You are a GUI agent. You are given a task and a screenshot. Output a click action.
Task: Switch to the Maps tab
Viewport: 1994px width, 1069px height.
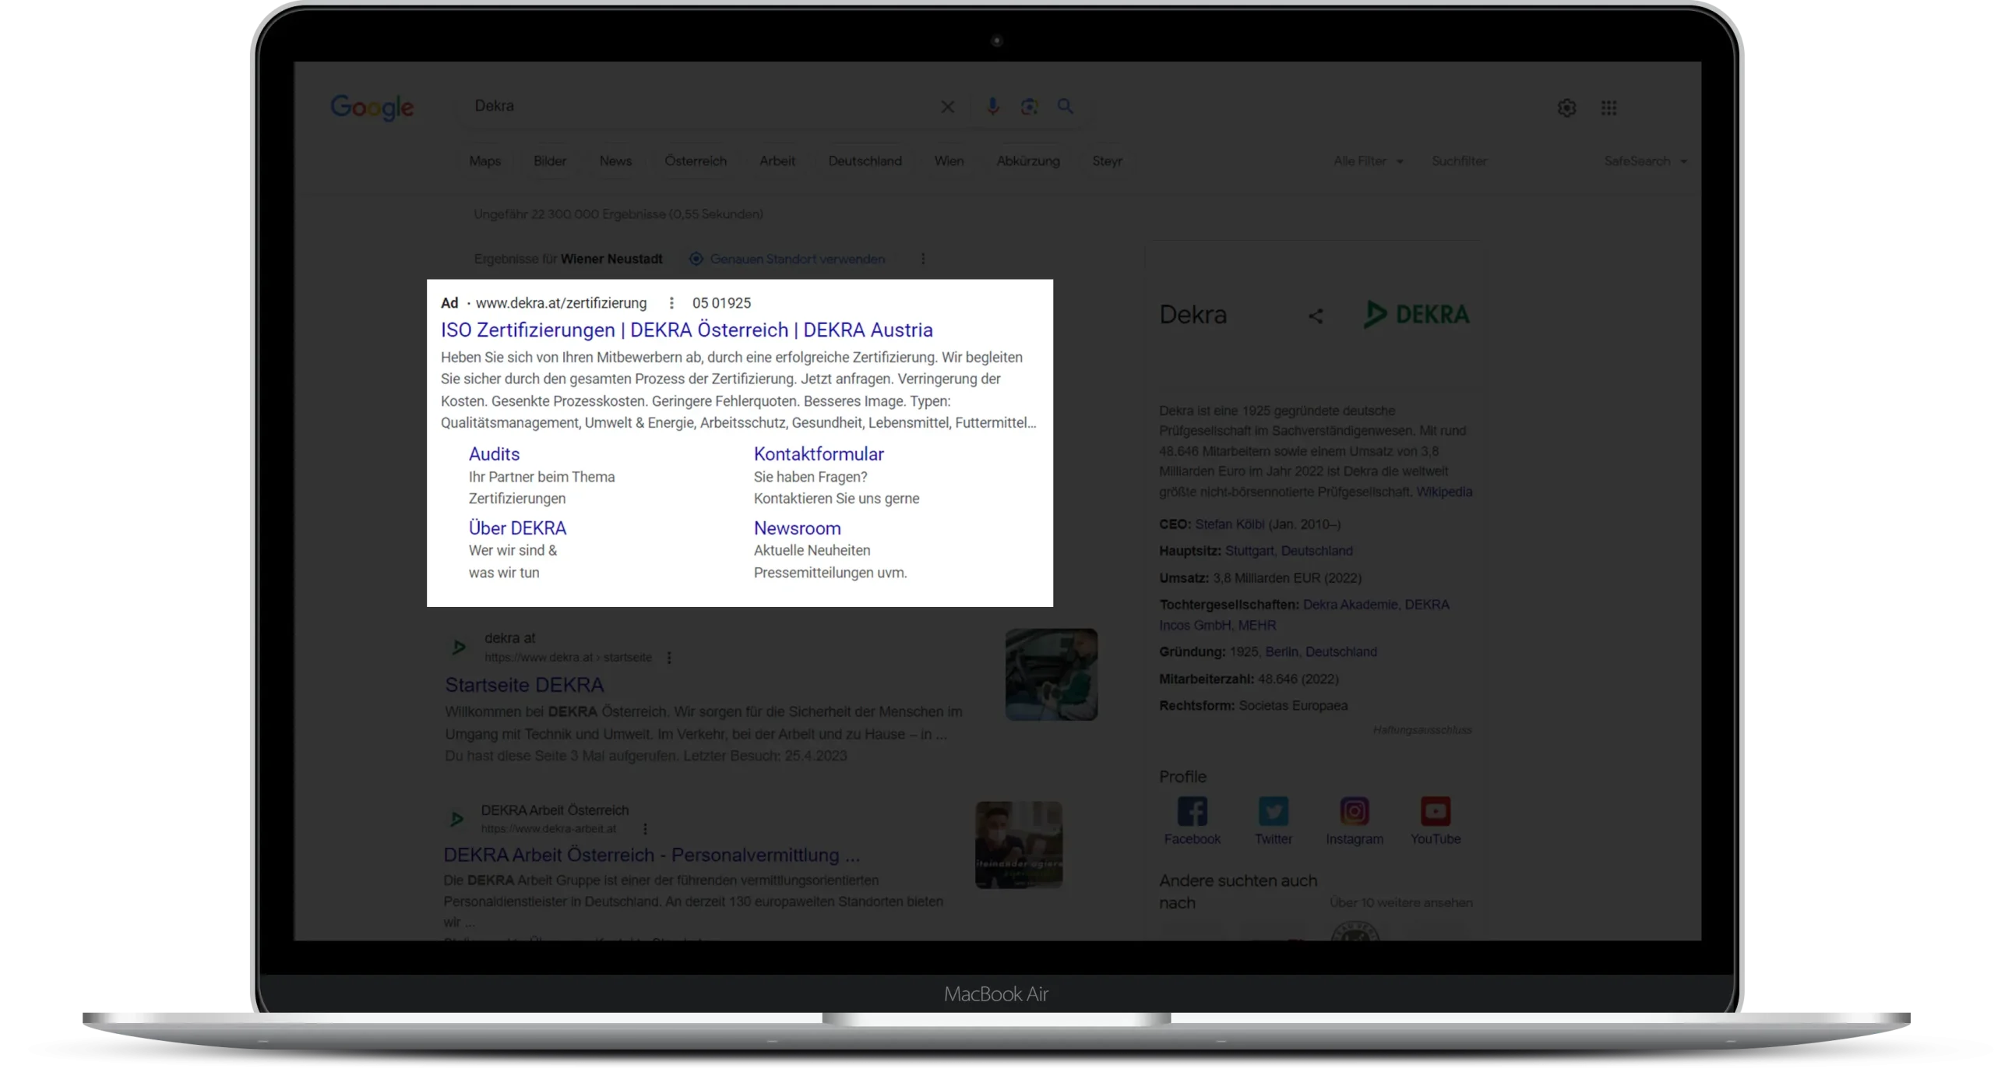pos(484,161)
